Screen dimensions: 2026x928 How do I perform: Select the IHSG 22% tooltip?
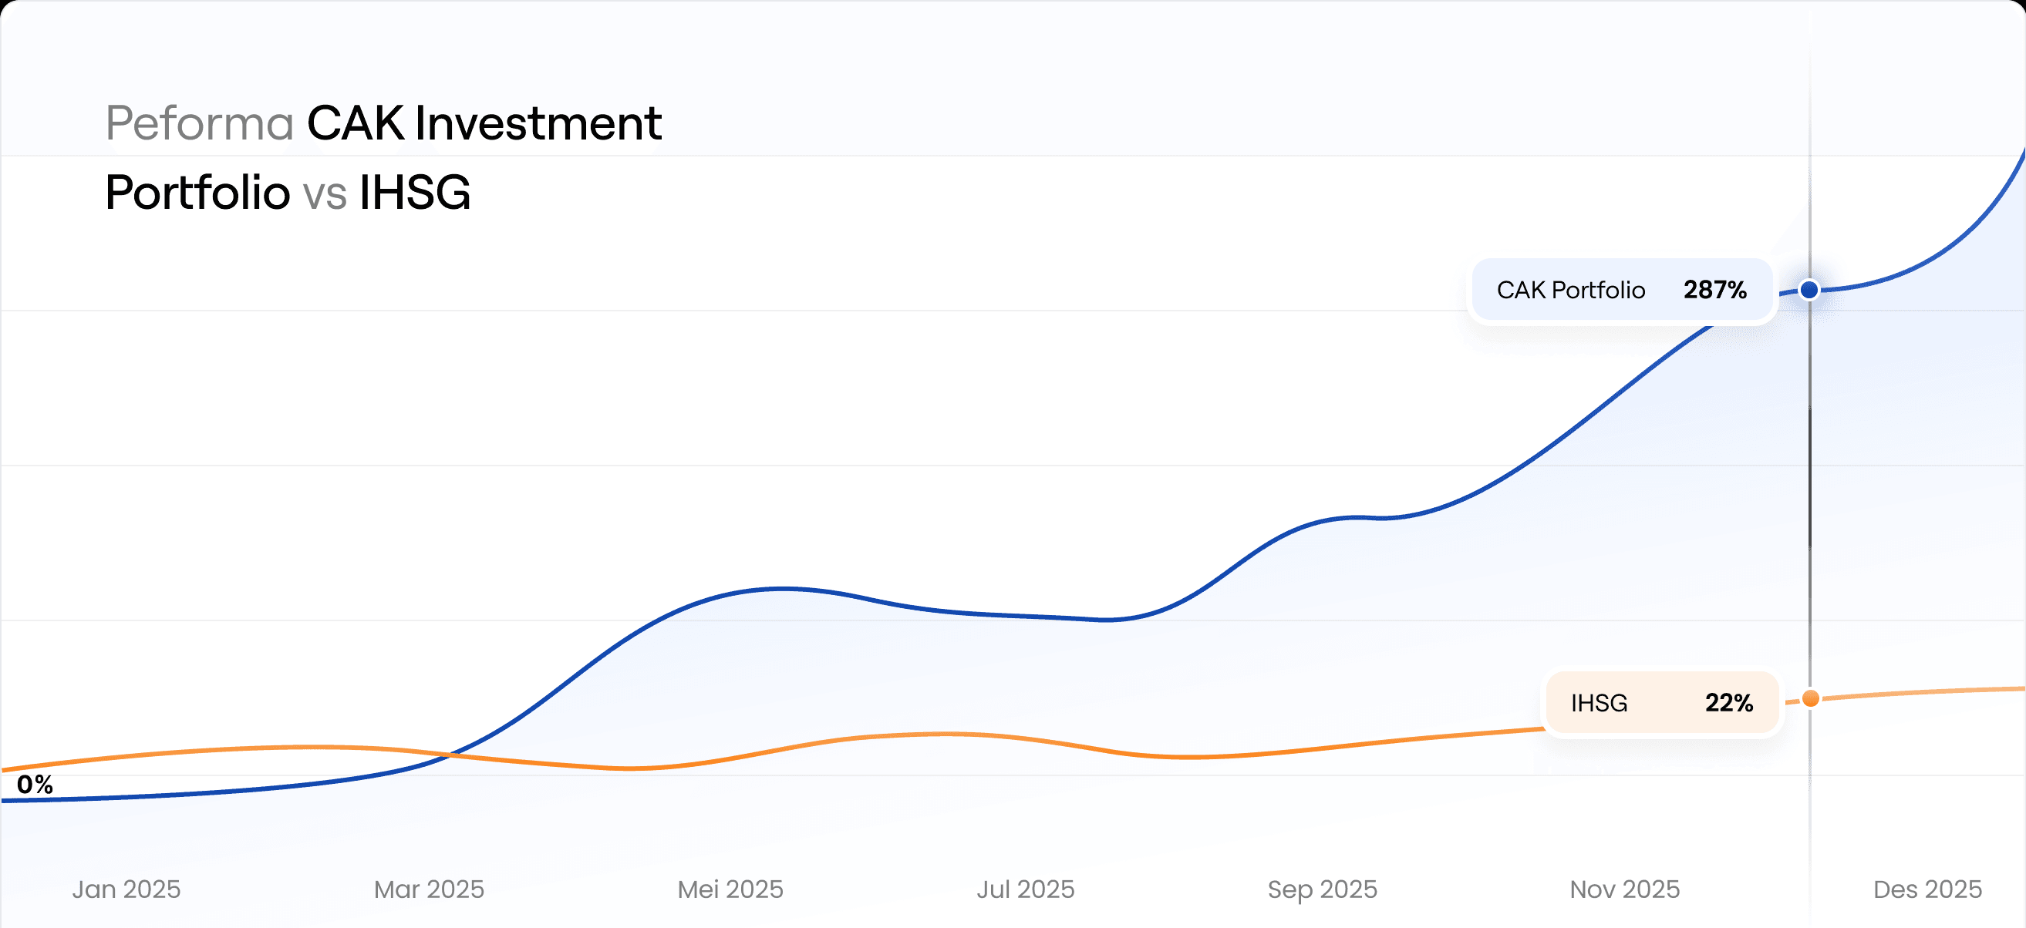1662,702
